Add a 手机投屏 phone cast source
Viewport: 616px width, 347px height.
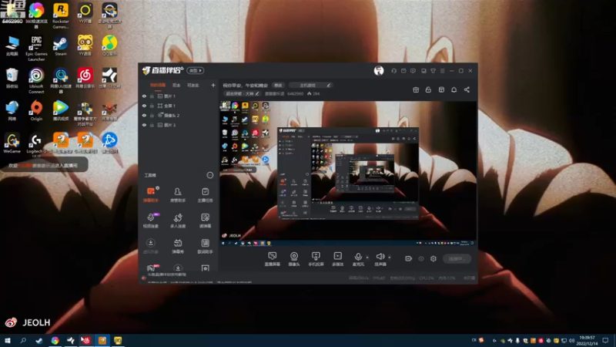[316, 259]
